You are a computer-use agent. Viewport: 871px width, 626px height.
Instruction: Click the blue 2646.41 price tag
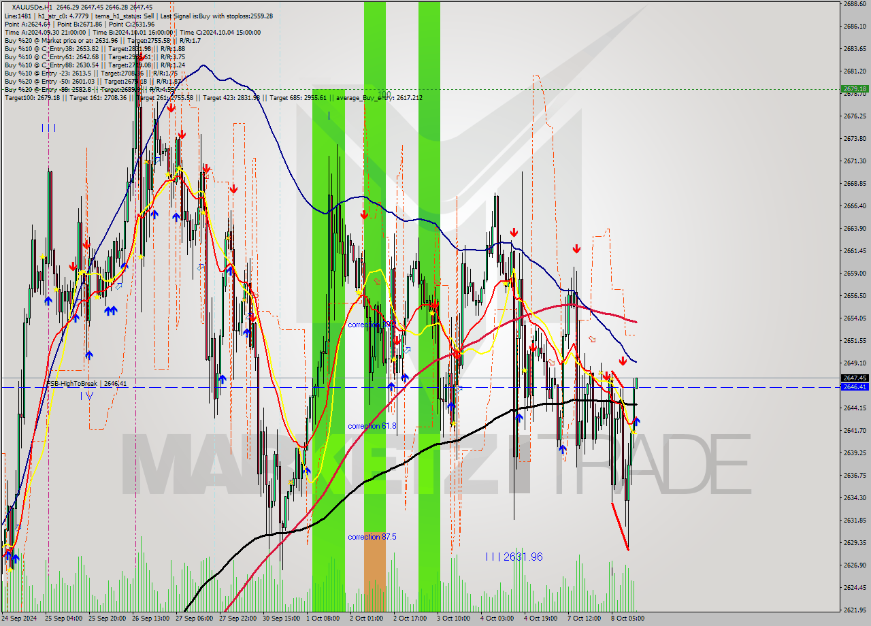coord(854,386)
